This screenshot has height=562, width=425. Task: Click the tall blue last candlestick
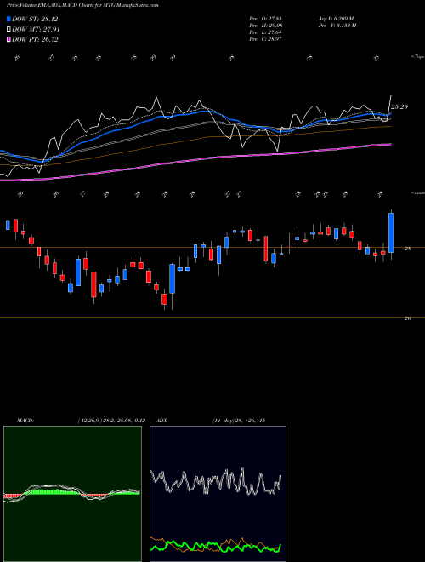coord(391,233)
